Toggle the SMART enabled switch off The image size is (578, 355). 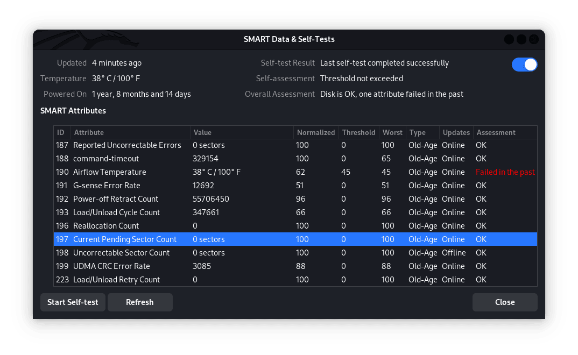pos(524,65)
